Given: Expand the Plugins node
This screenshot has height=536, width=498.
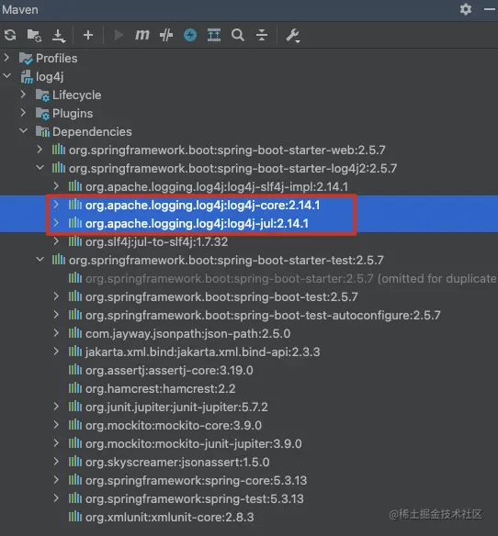Looking at the screenshot, I should 23,113.
